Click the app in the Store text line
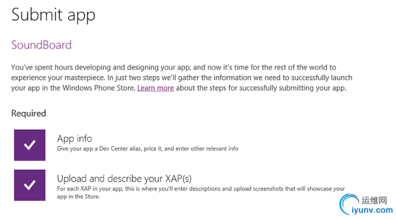 [78, 196]
